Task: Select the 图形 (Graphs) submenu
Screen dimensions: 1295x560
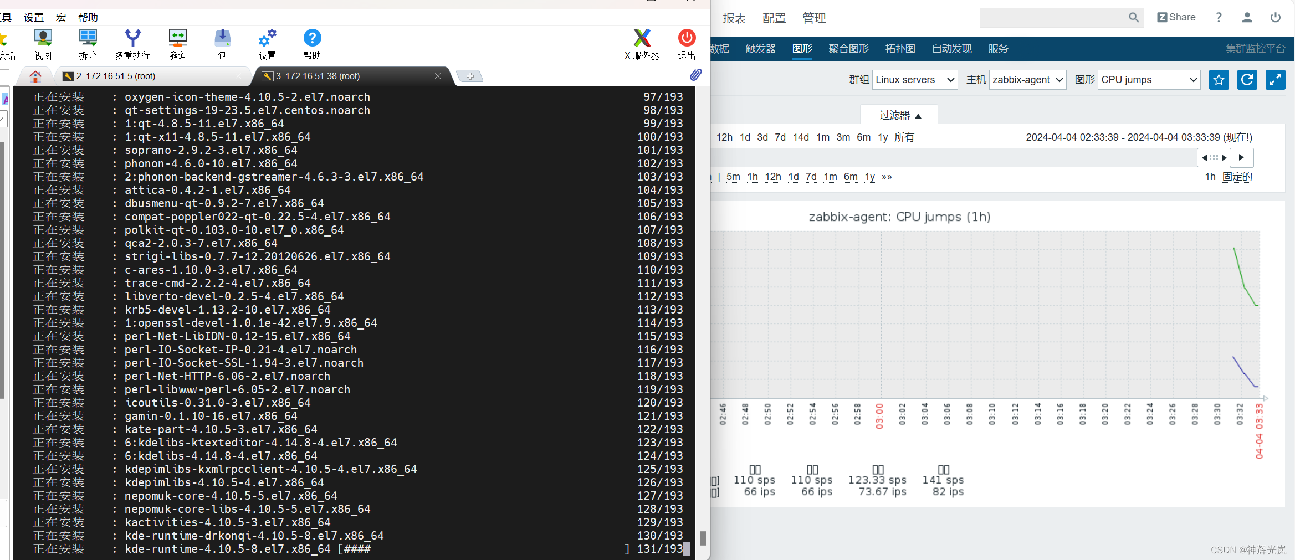Action: [802, 49]
